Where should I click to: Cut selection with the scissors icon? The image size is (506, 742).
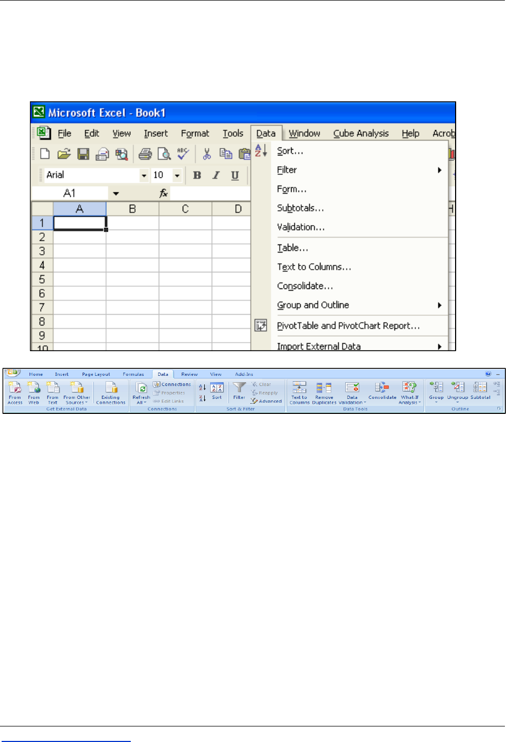207,154
